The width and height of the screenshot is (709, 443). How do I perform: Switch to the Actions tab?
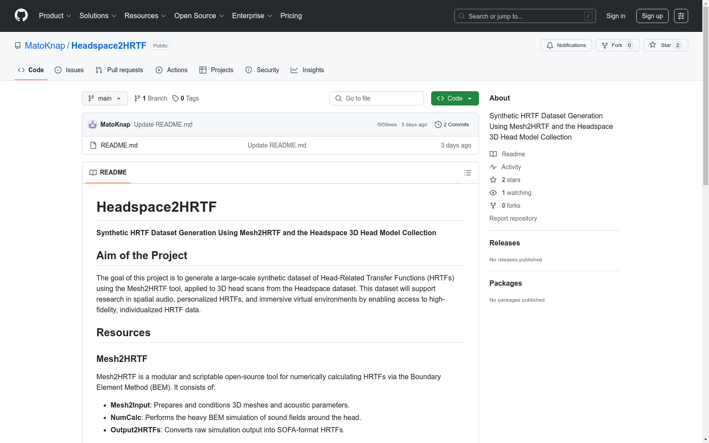coord(171,70)
